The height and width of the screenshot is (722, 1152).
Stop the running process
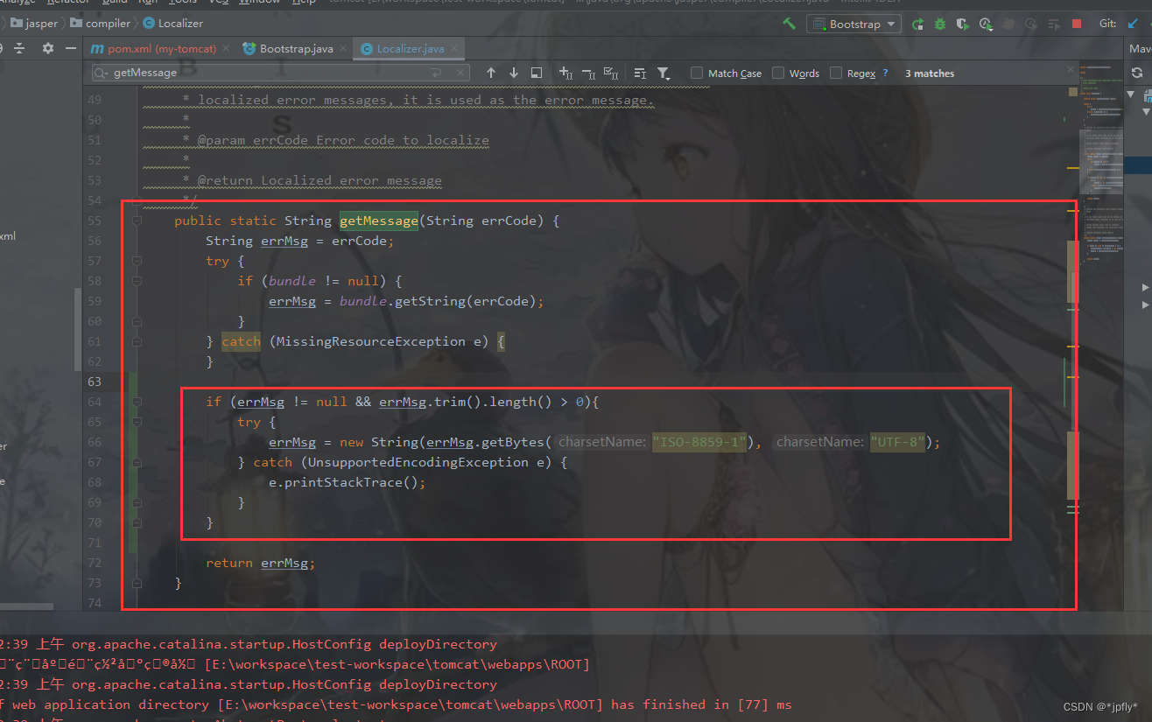point(1077,24)
